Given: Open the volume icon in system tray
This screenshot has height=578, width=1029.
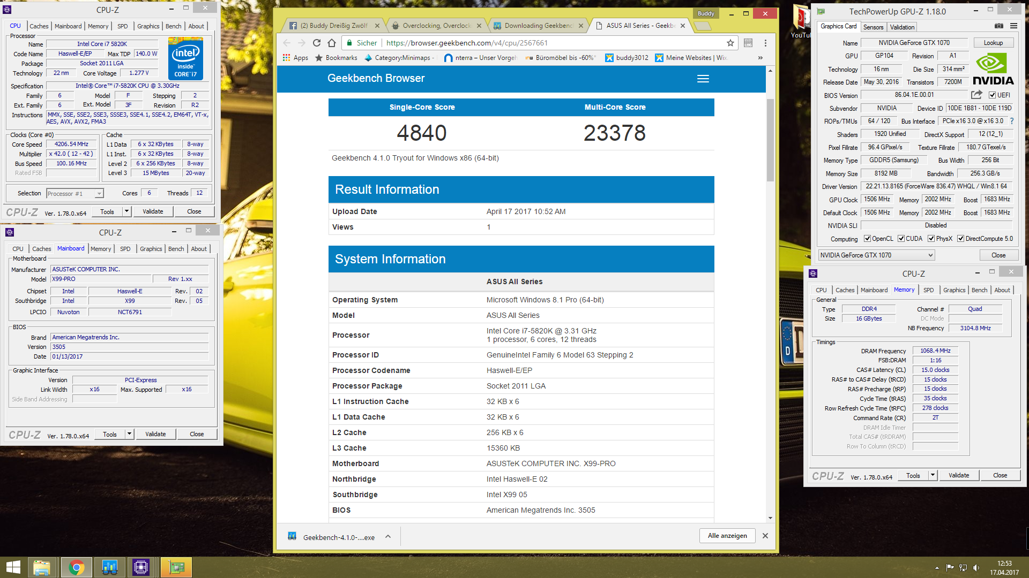Looking at the screenshot, I should point(976,567).
